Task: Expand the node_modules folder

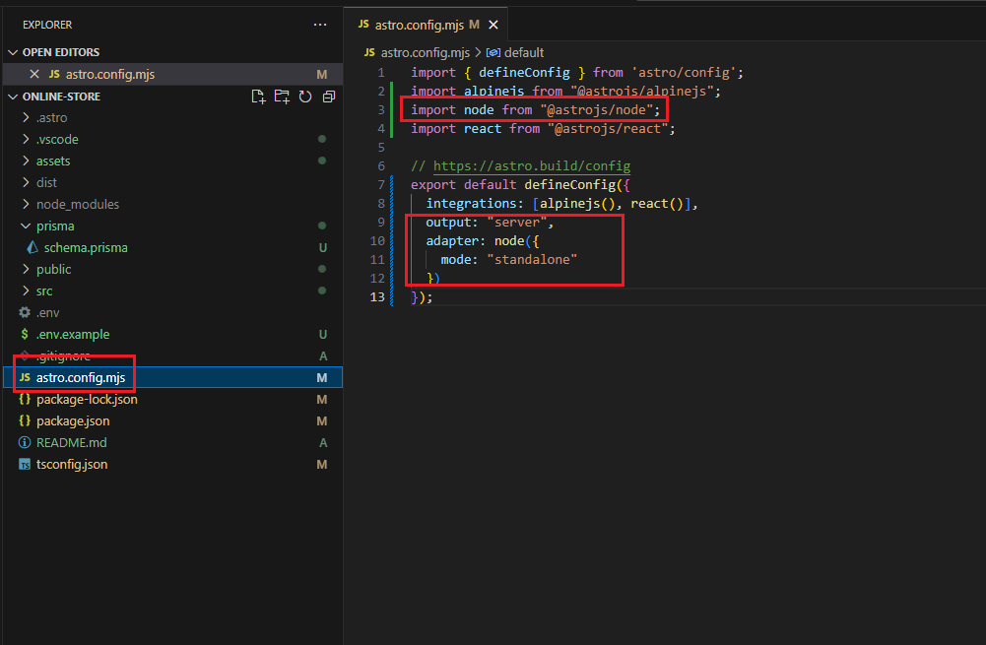Action: pyautogui.click(x=26, y=204)
